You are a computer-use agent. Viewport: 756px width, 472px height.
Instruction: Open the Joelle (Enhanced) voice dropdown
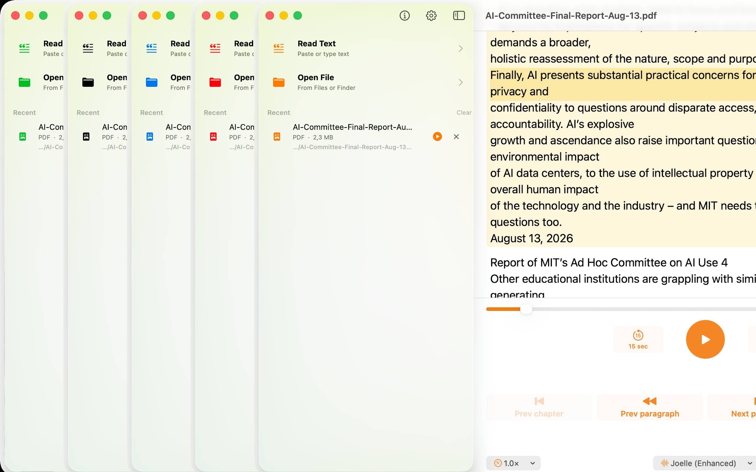click(x=705, y=463)
